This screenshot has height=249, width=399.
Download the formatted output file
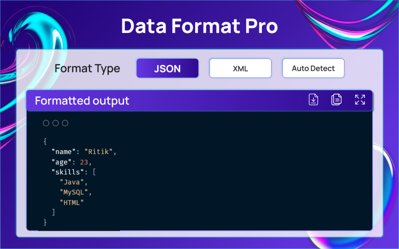(313, 100)
